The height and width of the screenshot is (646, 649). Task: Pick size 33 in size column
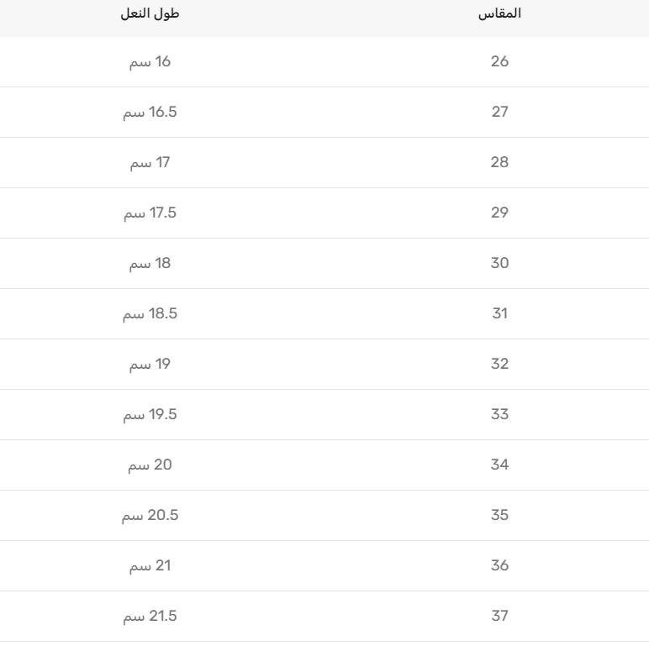499,414
